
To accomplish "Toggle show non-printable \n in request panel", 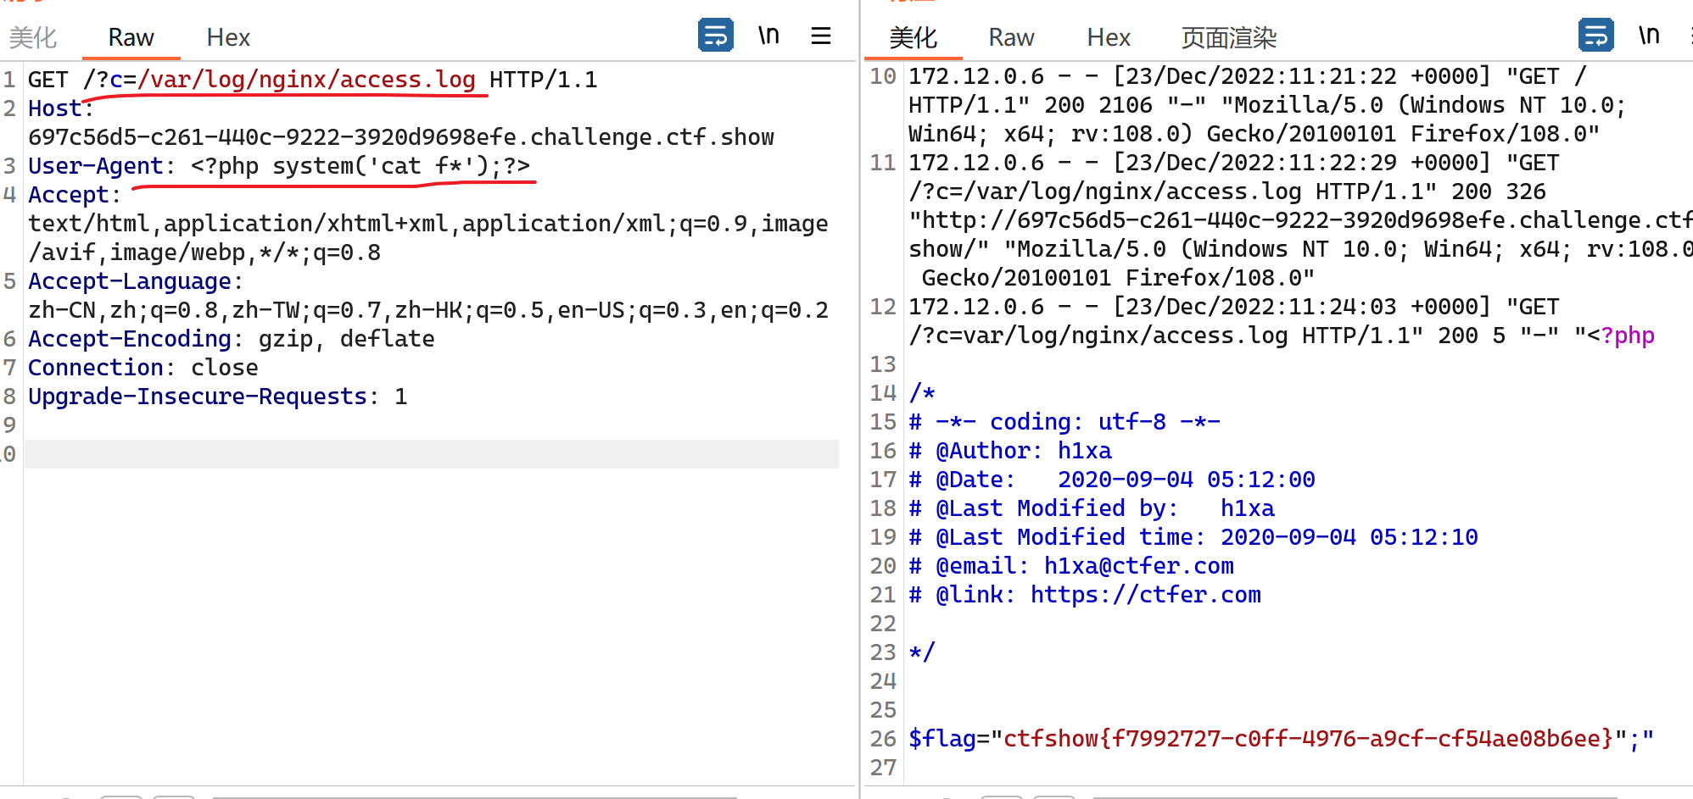I will pos(768,36).
